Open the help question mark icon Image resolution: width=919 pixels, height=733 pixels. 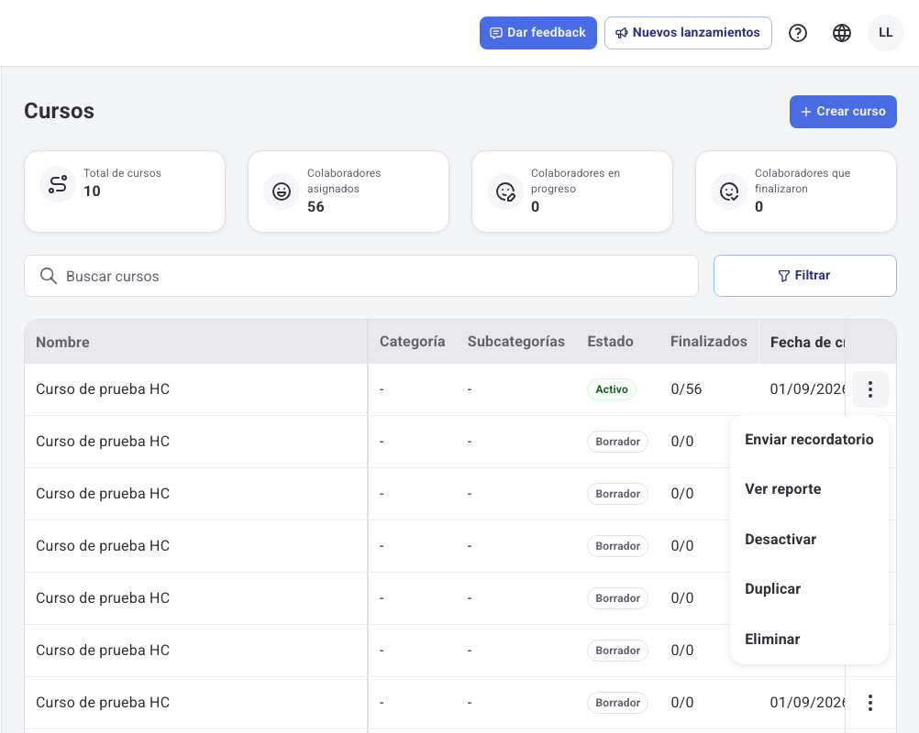[798, 33]
